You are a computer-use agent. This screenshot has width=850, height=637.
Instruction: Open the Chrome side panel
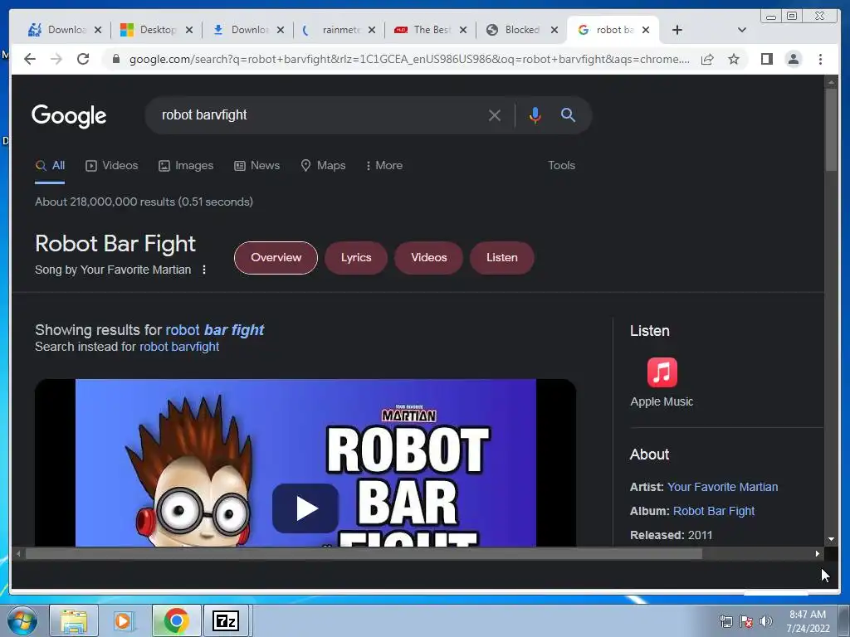click(x=766, y=59)
